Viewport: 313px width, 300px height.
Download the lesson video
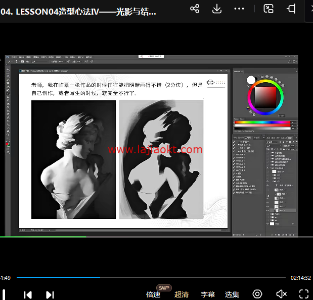coord(217,9)
